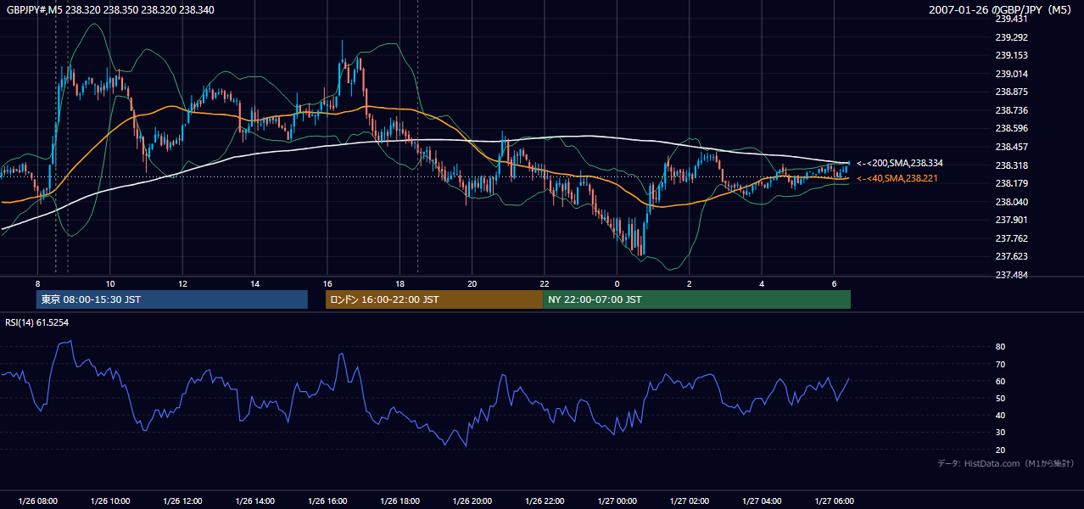Click the 200 SMA 238.334 label
The height and width of the screenshot is (509, 1084).
click(900, 163)
